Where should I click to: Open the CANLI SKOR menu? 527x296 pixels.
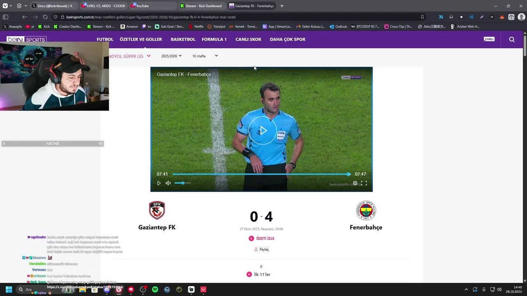248,39
